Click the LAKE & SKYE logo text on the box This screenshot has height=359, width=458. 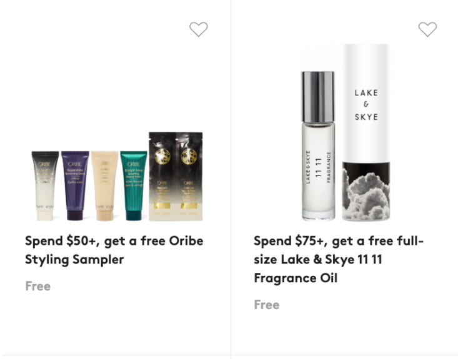(366, 105)
